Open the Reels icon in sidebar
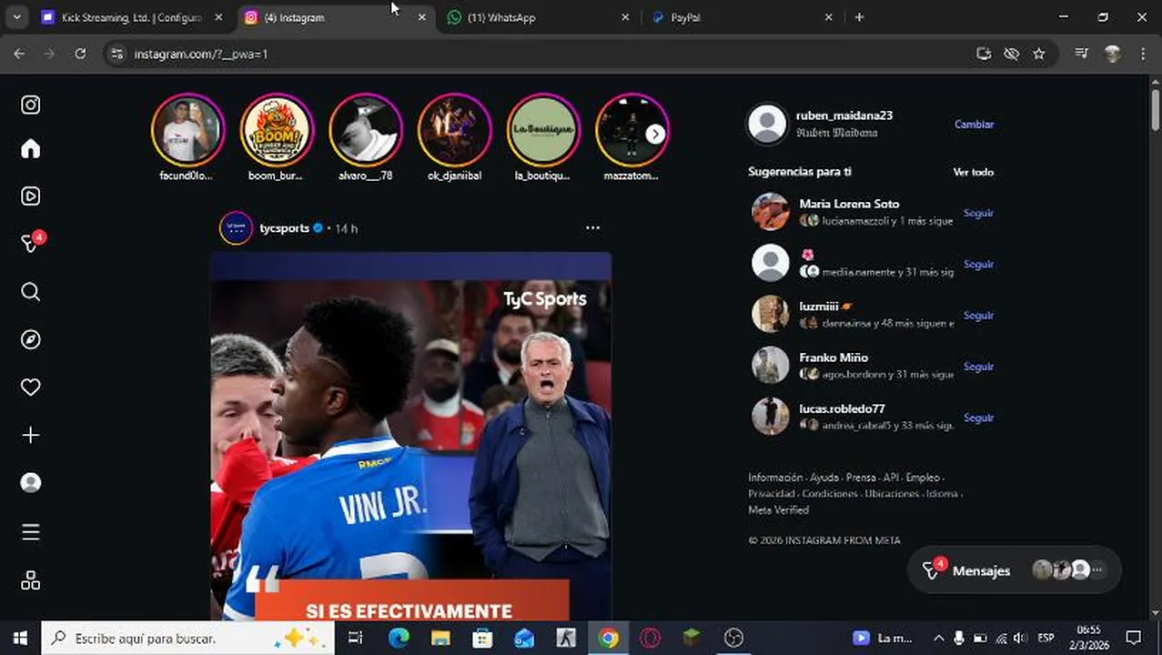This screenshot has width=1162, height=655. [x=30, y=196]
